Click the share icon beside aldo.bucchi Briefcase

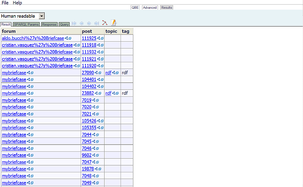66,38
